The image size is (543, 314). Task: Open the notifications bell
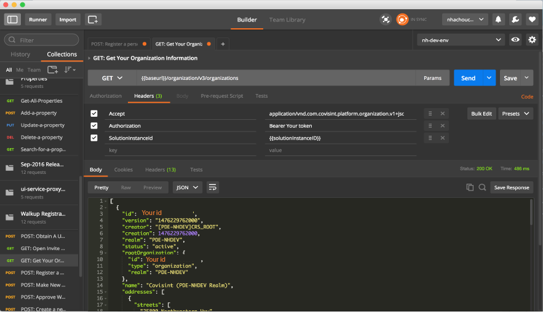click(498, 20)
